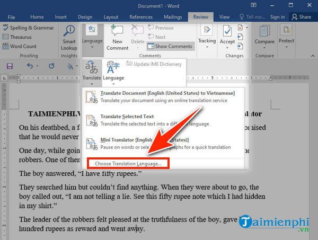This screenshot has width=318, height=240.
Task: Click the Save icon in quick access toolbar
Action: 10,66
